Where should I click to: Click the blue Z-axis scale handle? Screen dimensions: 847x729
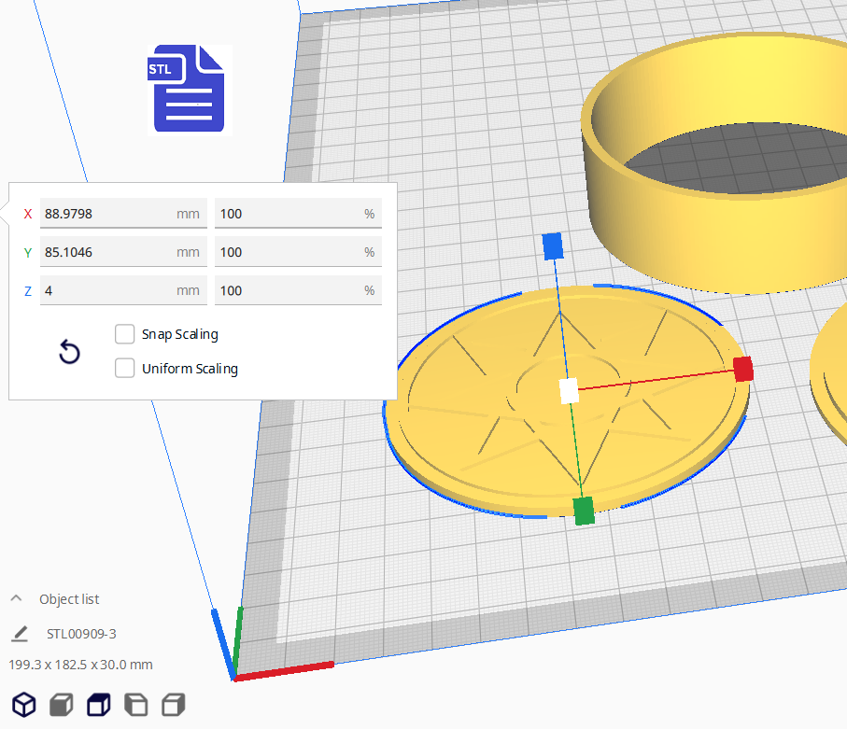[x=552, y=245]
